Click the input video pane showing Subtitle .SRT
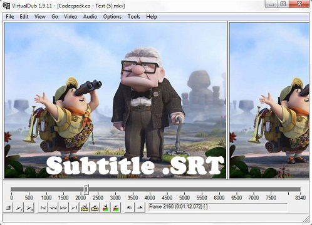The height and width of the screenshot is (225, 312). click(115, 100)
